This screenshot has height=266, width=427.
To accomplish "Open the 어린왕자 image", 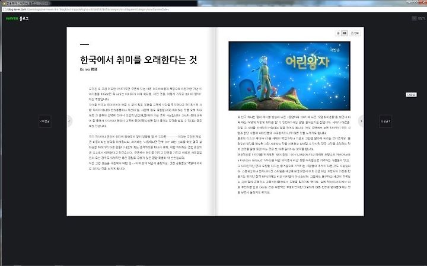I will 289,76.
